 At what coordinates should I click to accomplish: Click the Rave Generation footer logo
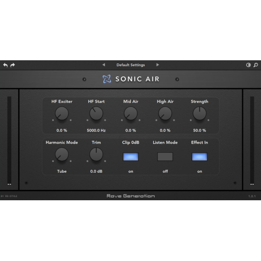point(130,196)
